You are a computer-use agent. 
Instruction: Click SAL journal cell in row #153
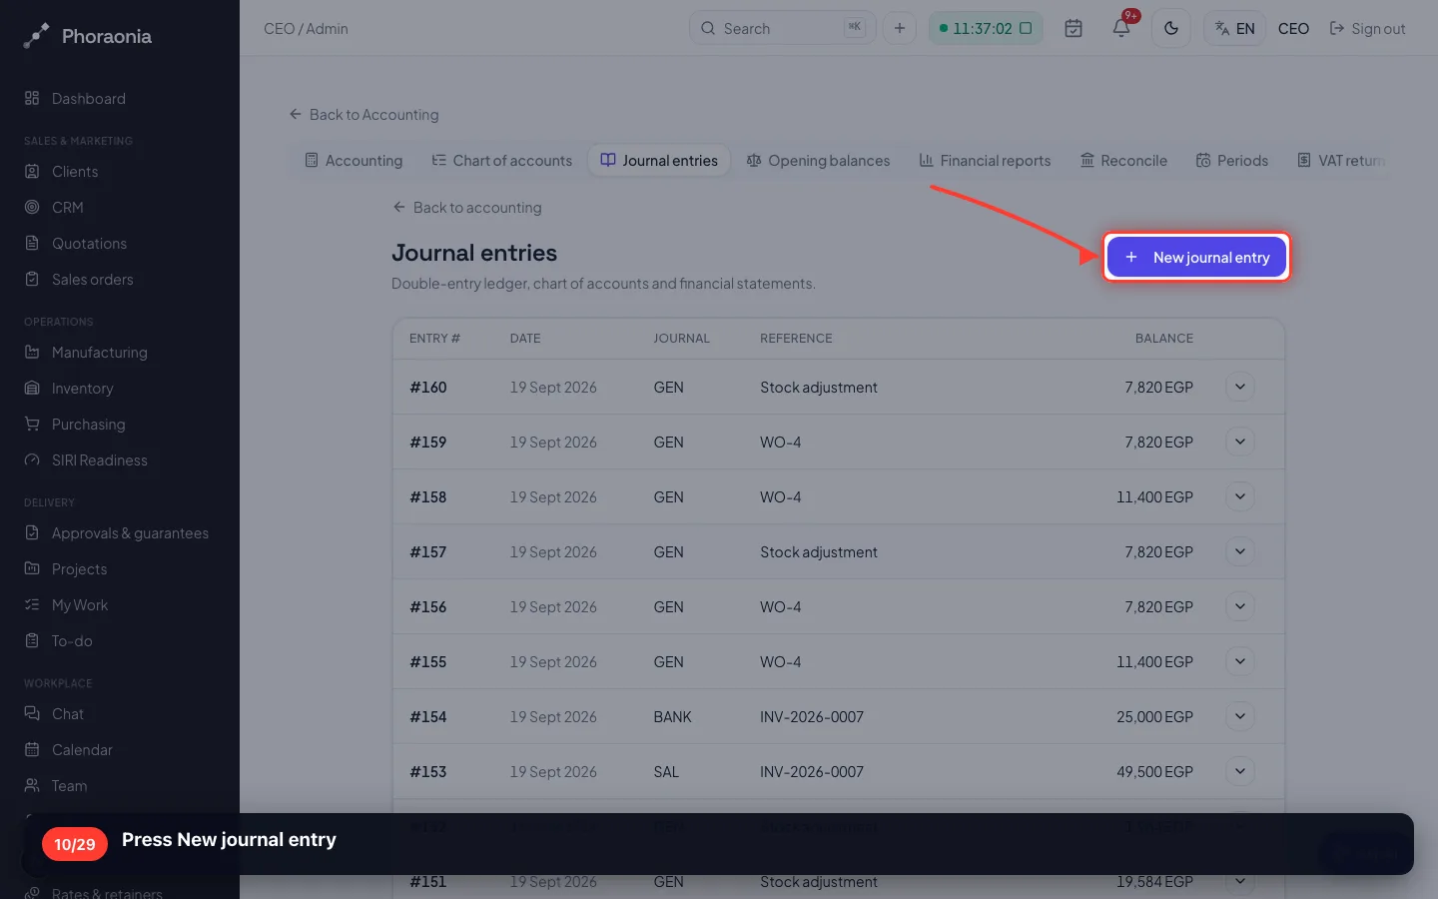tap(666, 771)
